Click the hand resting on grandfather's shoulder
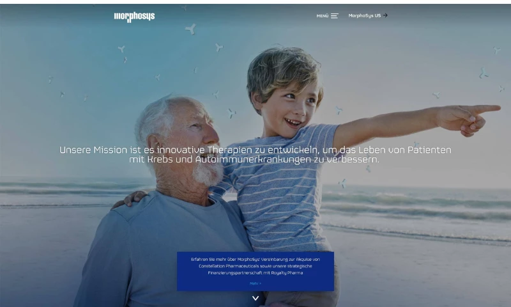Screen dimensions: 511x307 (x=130, y=199)
